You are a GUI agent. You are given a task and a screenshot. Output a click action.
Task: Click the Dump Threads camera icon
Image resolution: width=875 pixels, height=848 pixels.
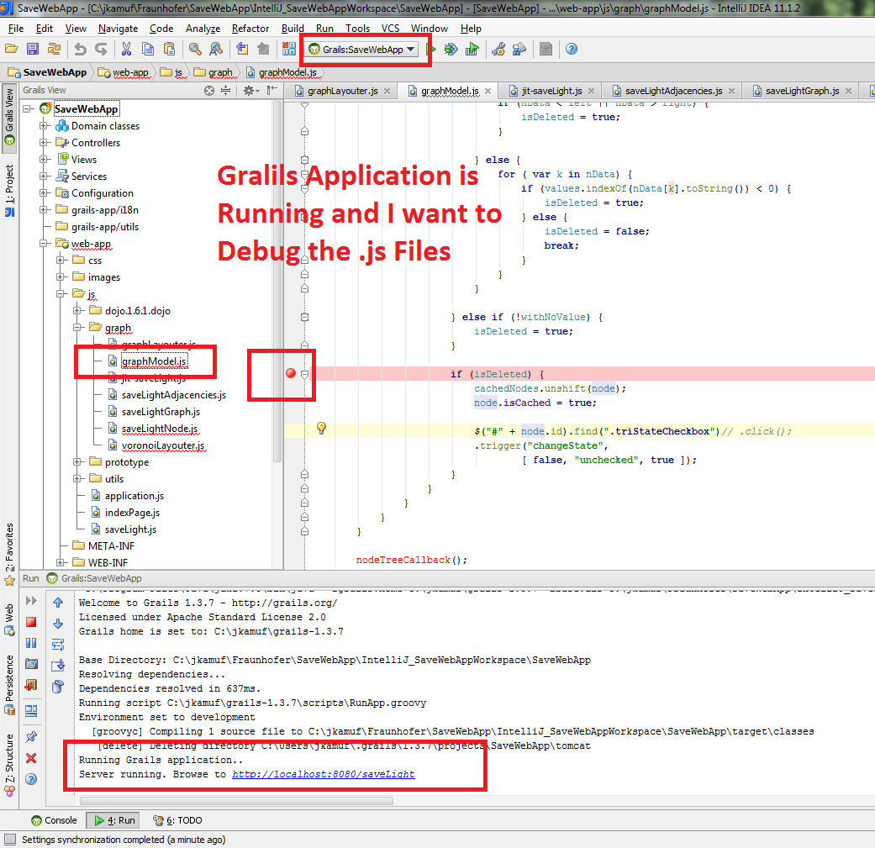click(x=31, y=664)
